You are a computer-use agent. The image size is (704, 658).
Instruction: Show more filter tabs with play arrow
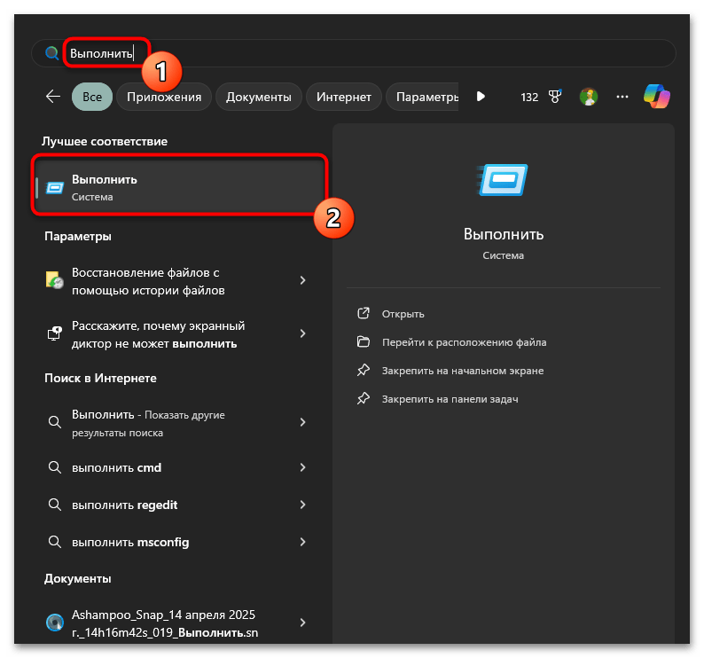(x=481, y=97)
